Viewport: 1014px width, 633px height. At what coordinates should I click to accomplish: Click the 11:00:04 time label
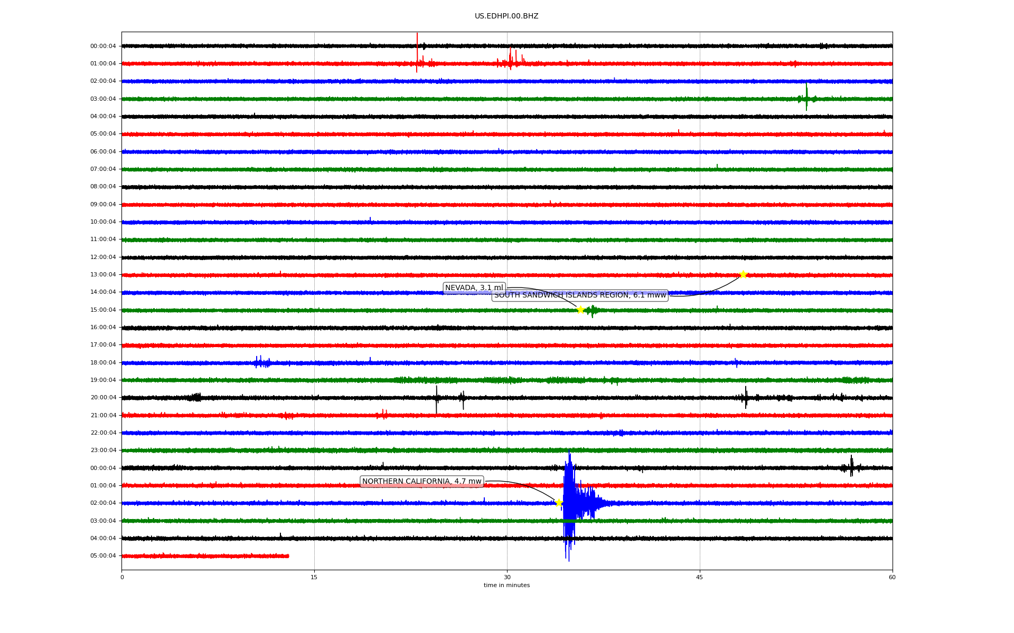(x=103, y=239)
